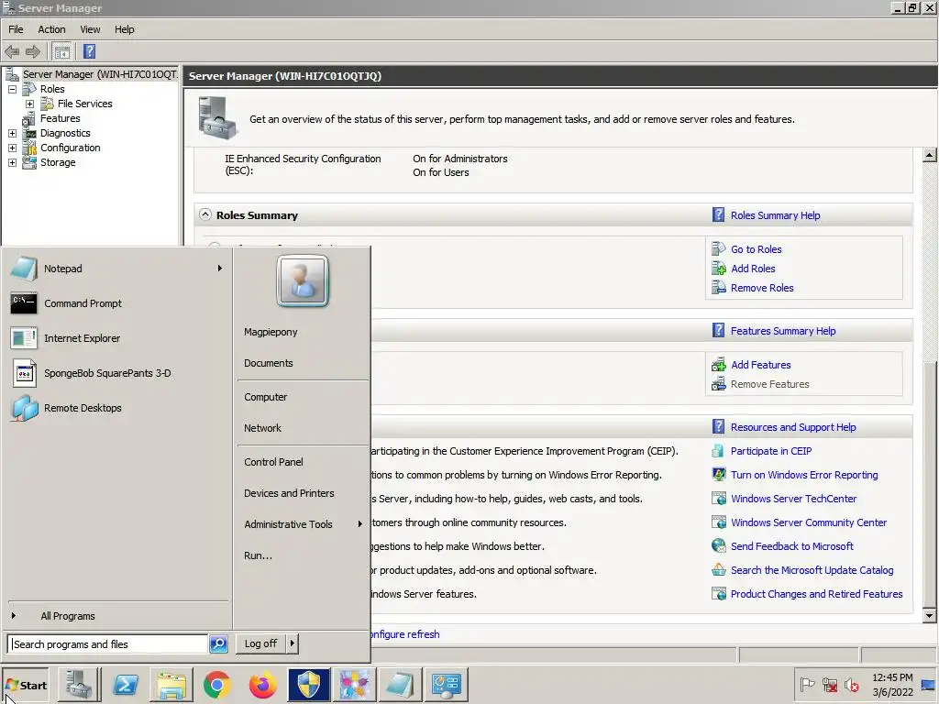Click the muted speaker volume tray icon
The height and width of the screenshot is (704, 939).
852,684
